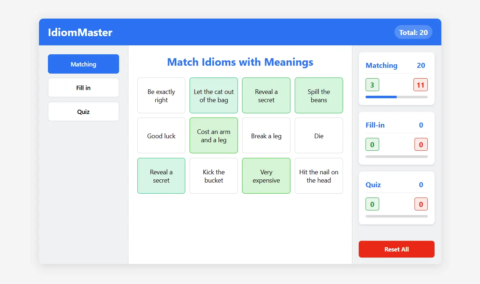This screenshot has height=284, width=480.
Task: Select the "Cost an arm and a leg" card
Action: click(x=214, y=136)
